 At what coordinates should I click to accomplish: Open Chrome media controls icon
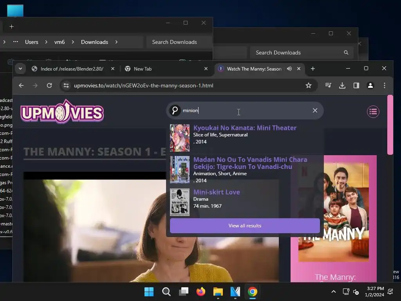(328, 85)
